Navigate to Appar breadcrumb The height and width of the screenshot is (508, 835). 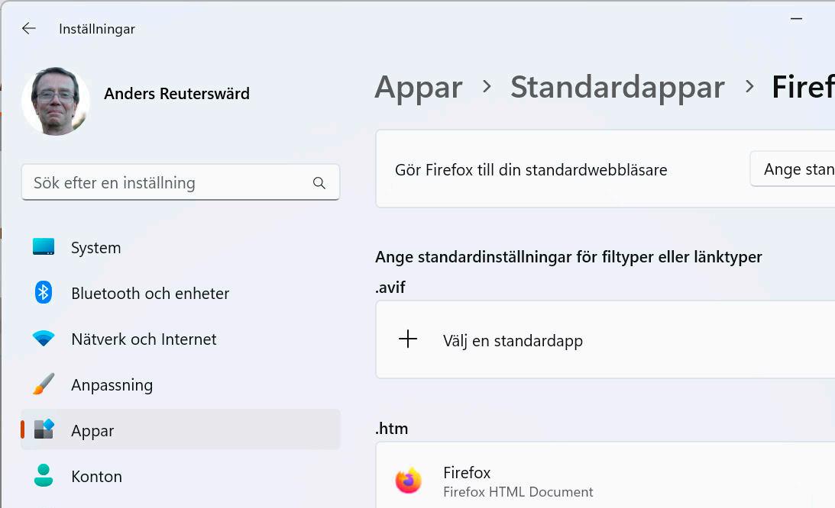[419, 88]
